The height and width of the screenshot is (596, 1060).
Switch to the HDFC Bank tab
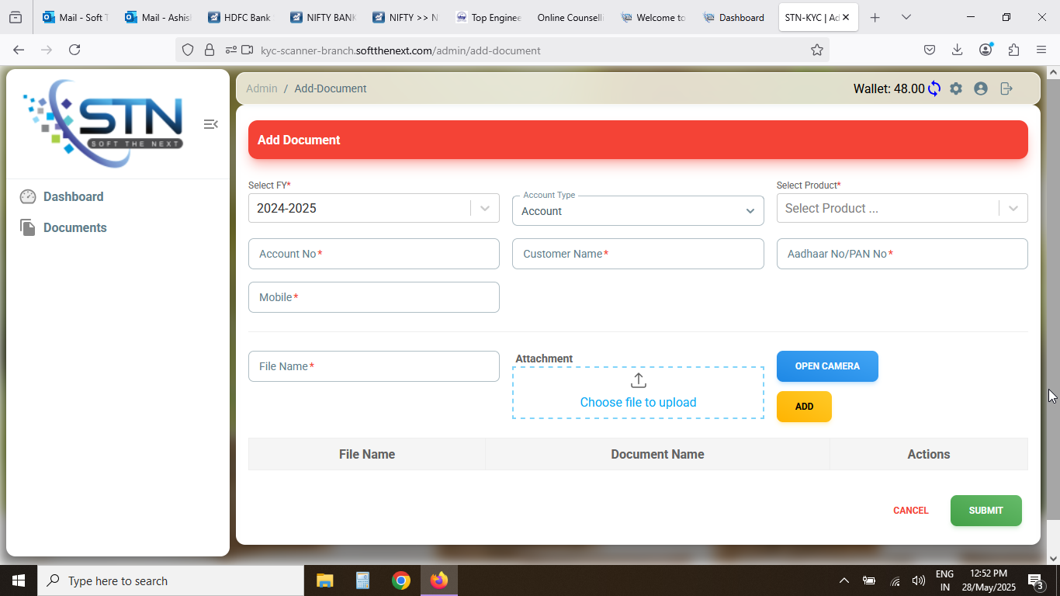(x=241, y=17)
